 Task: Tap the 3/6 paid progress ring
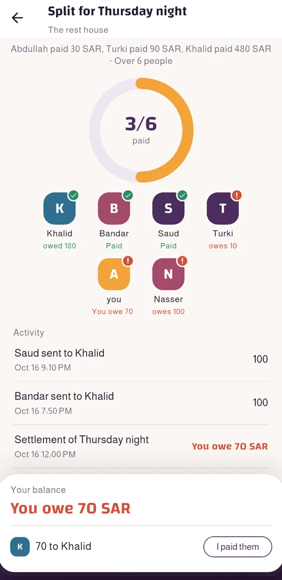[141, 130]
